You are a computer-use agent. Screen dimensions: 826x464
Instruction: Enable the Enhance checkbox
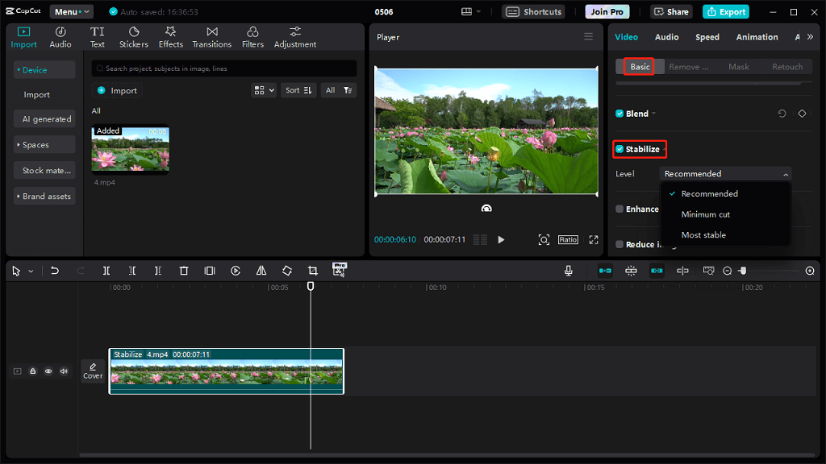coord(619,209)
